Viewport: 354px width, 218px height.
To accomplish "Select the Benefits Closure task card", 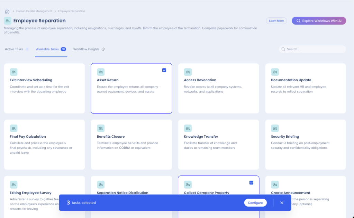I will (x=131, y=145).
